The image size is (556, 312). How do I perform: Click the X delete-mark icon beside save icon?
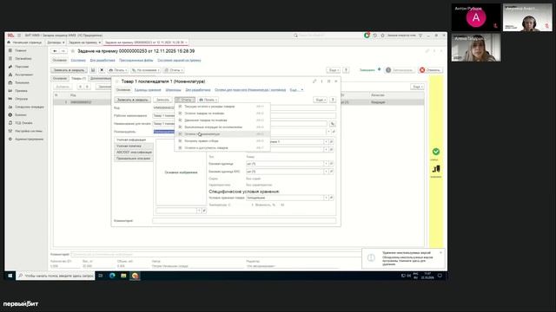(102, 70)
